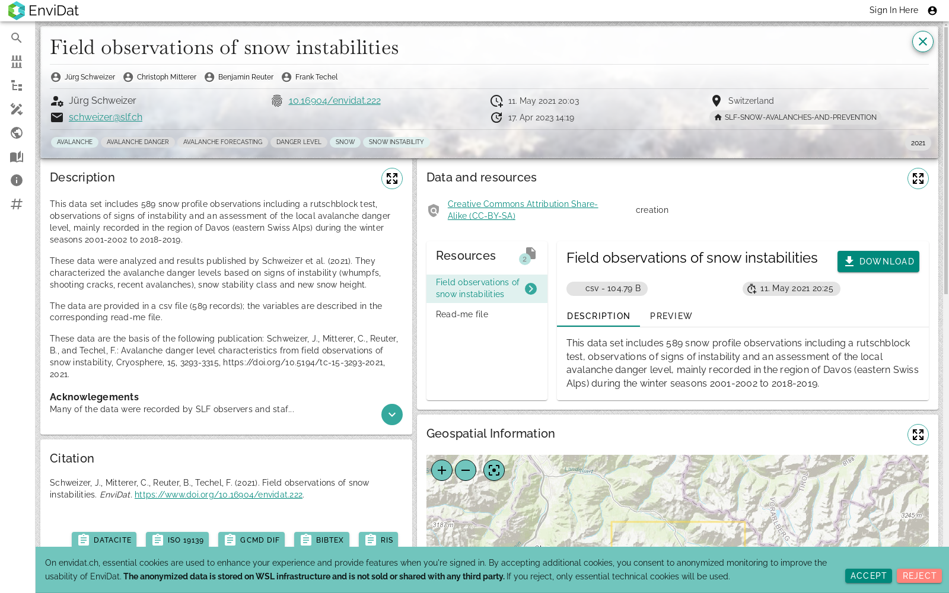
Task: Open the info icon in the sidebar
Action: pos(17,180)
